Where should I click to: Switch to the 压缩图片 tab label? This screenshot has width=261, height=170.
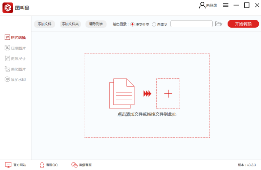[18, 48]
